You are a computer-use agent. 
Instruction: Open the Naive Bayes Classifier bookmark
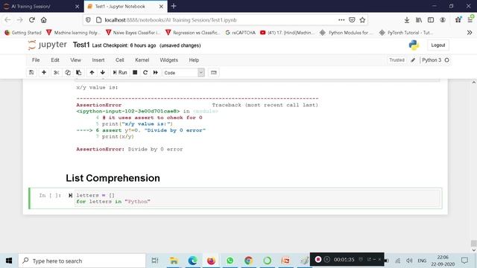tap(133, 33)
